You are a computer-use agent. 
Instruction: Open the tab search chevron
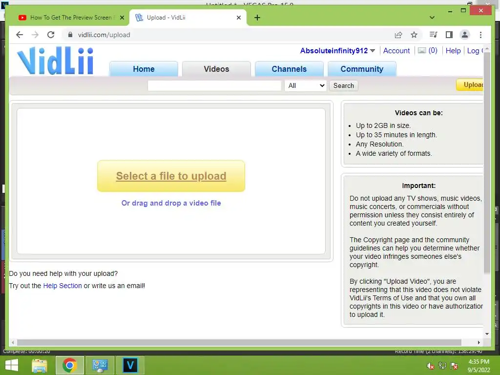click(432, 18)
